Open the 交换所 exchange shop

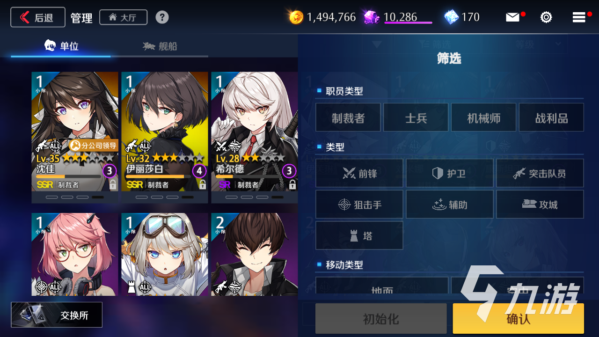coord(57,315)
